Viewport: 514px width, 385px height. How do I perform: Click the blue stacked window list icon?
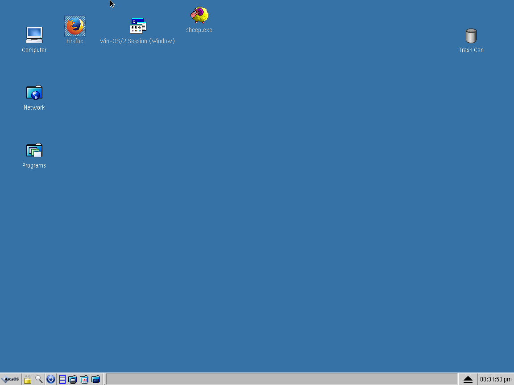pyautogui.click(x=62, y=379)
